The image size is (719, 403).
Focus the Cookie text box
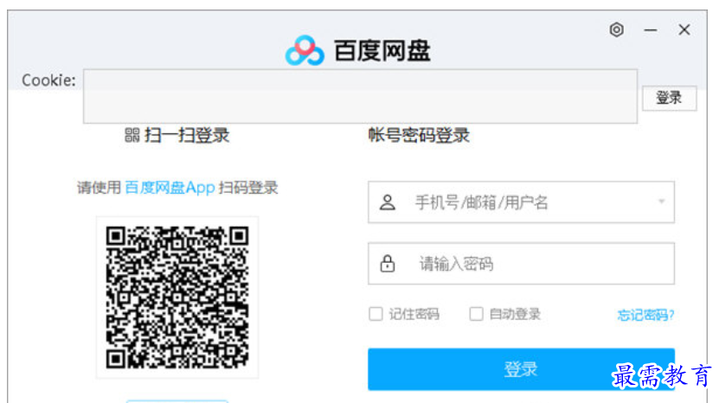(x=360, y=96)
